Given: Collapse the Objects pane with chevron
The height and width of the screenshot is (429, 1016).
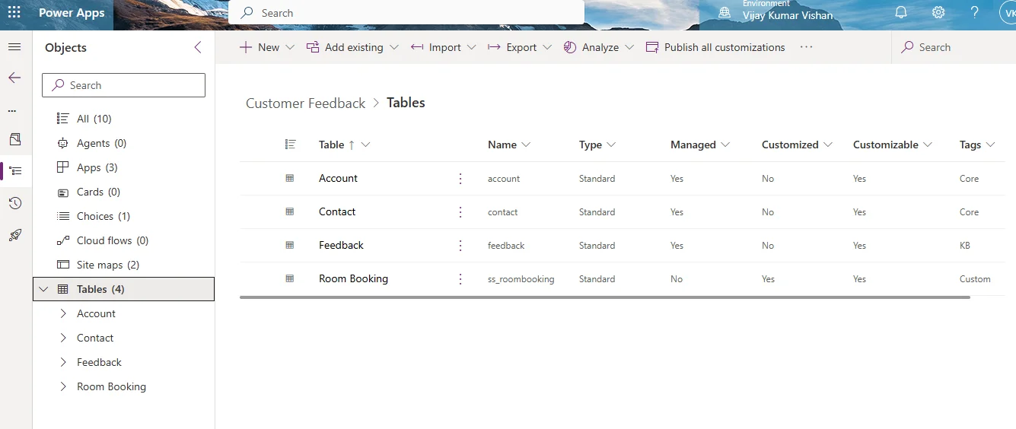Looking at the screenshot, I should coord(198,47).
